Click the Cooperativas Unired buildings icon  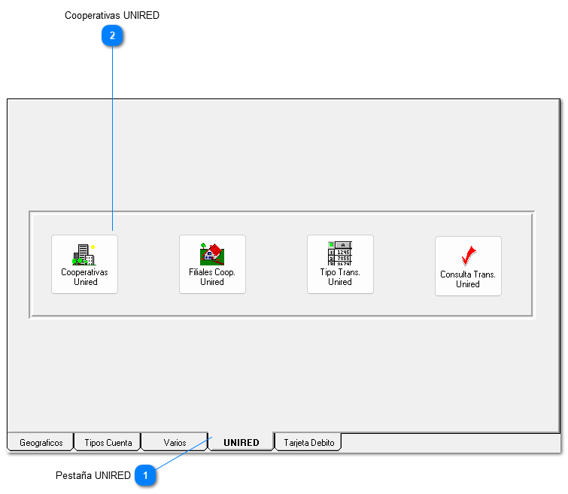pos(84,254)
